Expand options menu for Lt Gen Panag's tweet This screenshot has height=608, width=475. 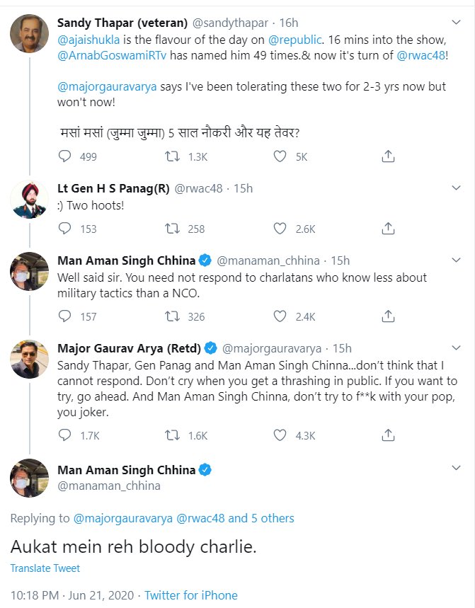(x=457, y=188)
